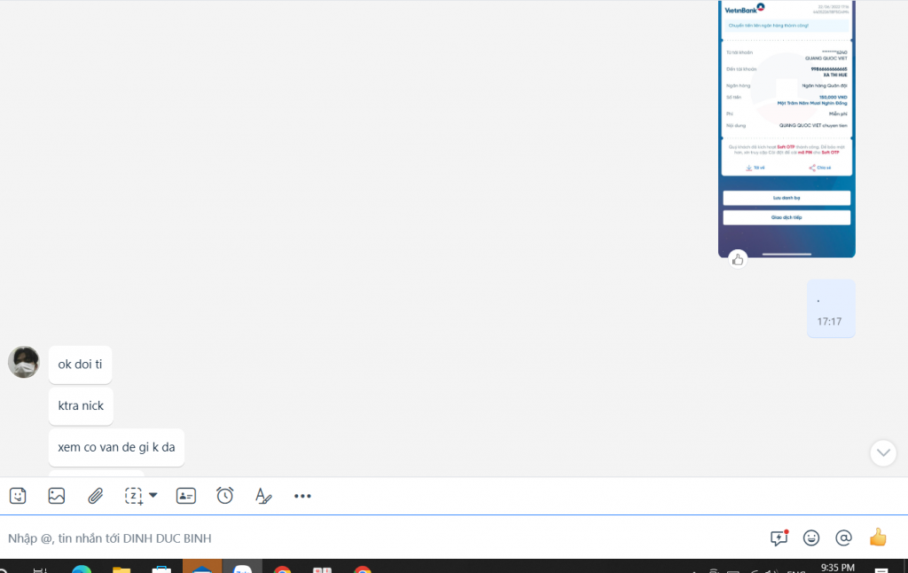Attach a file with paperclip icon
This screenshot has width=908, height=573.
coord(96,496)
